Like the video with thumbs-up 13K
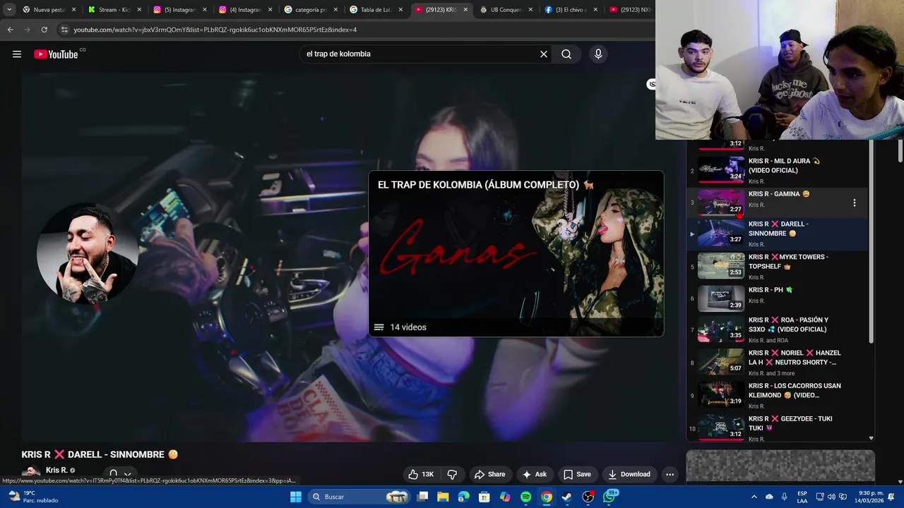Viewport: 904px width, 508px height. pos(422,474)
